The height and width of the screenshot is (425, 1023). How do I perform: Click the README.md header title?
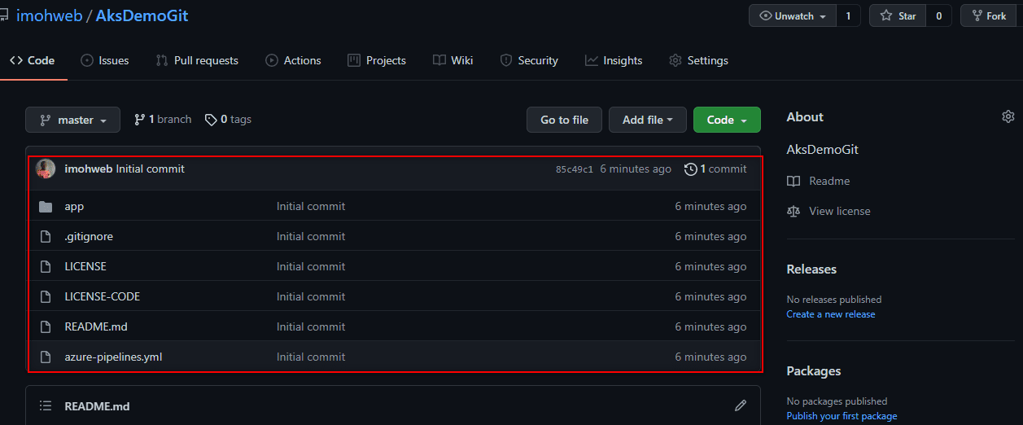pos(97,406)
